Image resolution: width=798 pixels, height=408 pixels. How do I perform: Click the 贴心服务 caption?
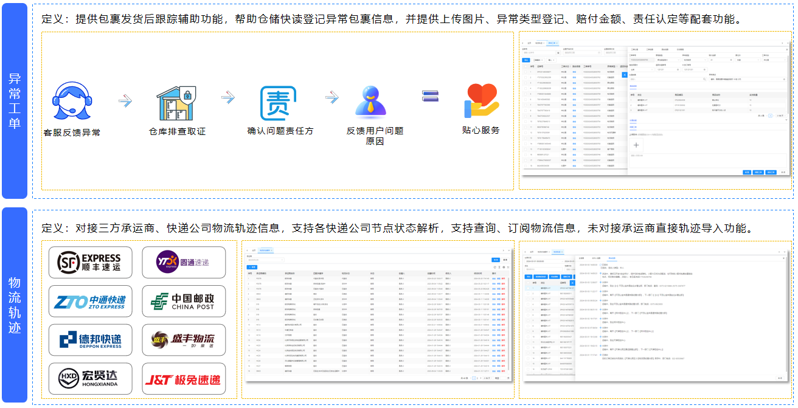[481, 130]
